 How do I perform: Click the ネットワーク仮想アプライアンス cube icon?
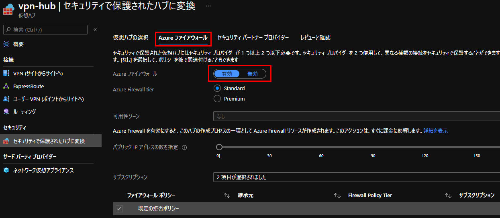pos(6,170)
